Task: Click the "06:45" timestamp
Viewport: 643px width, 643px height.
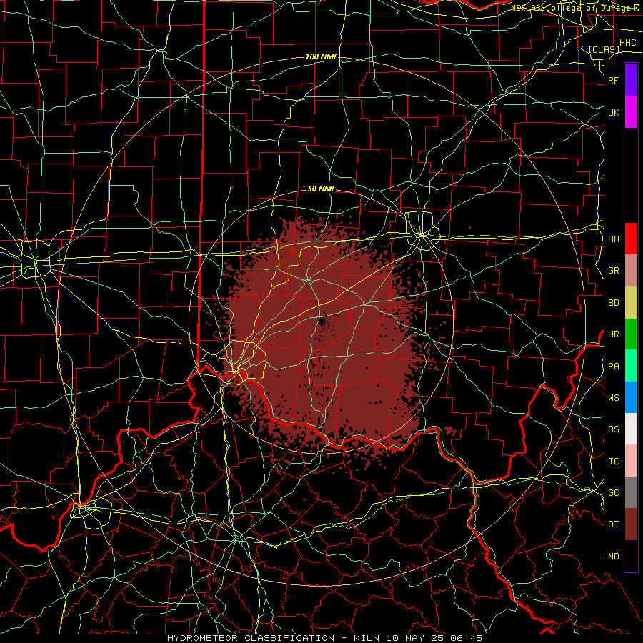Action: [467, 638]
